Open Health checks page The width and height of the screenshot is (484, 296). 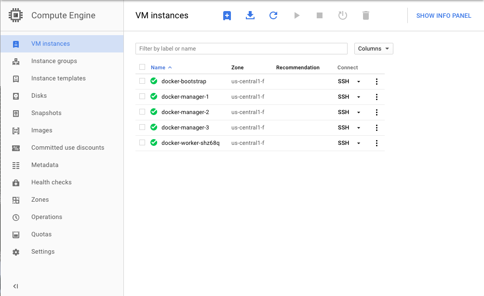click(x=51, y=182)
